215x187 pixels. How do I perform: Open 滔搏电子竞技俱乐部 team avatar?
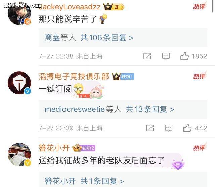[19, 83]
